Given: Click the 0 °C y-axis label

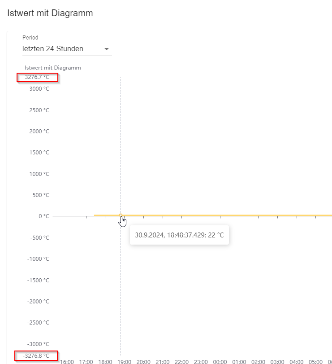Looking at the screenshot, I should tap(43, 216).
